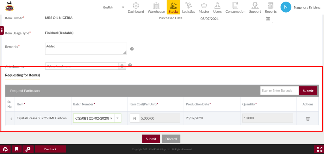Open the Feedback button
Image resolution: width=324 pixels, height=154 pixels.
pos(50,149)
